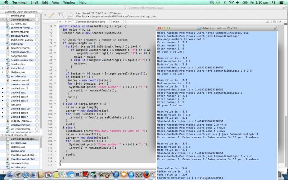Click the java document proxy icon in toolbar
This screenshot has height=180, width=288.
tap(70, 15)
